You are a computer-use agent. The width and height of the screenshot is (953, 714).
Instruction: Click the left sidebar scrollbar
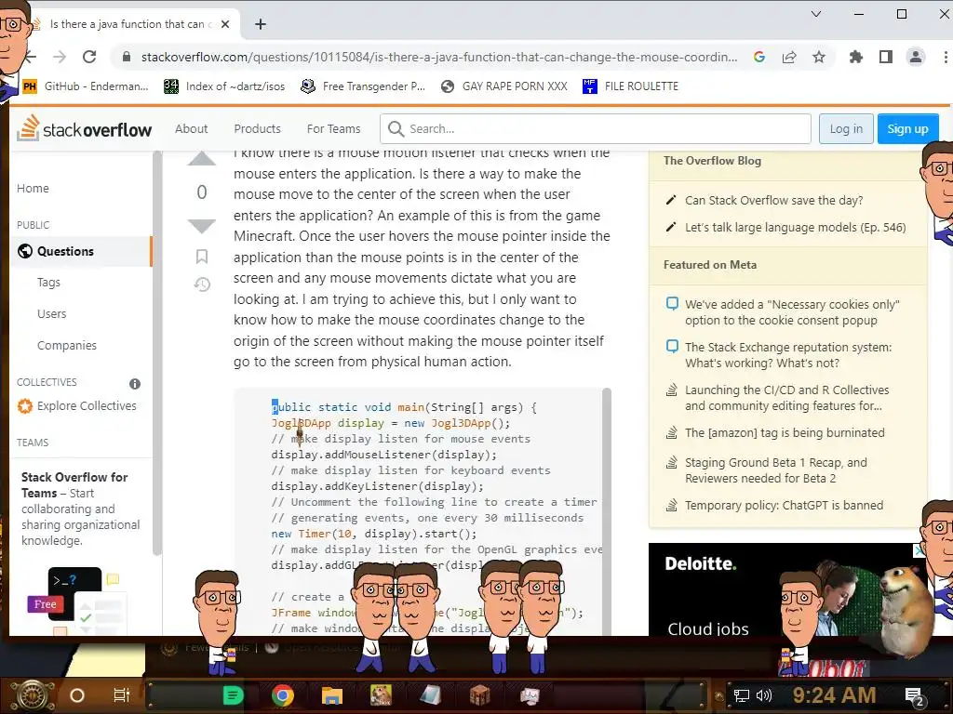[x=156, y=352]
